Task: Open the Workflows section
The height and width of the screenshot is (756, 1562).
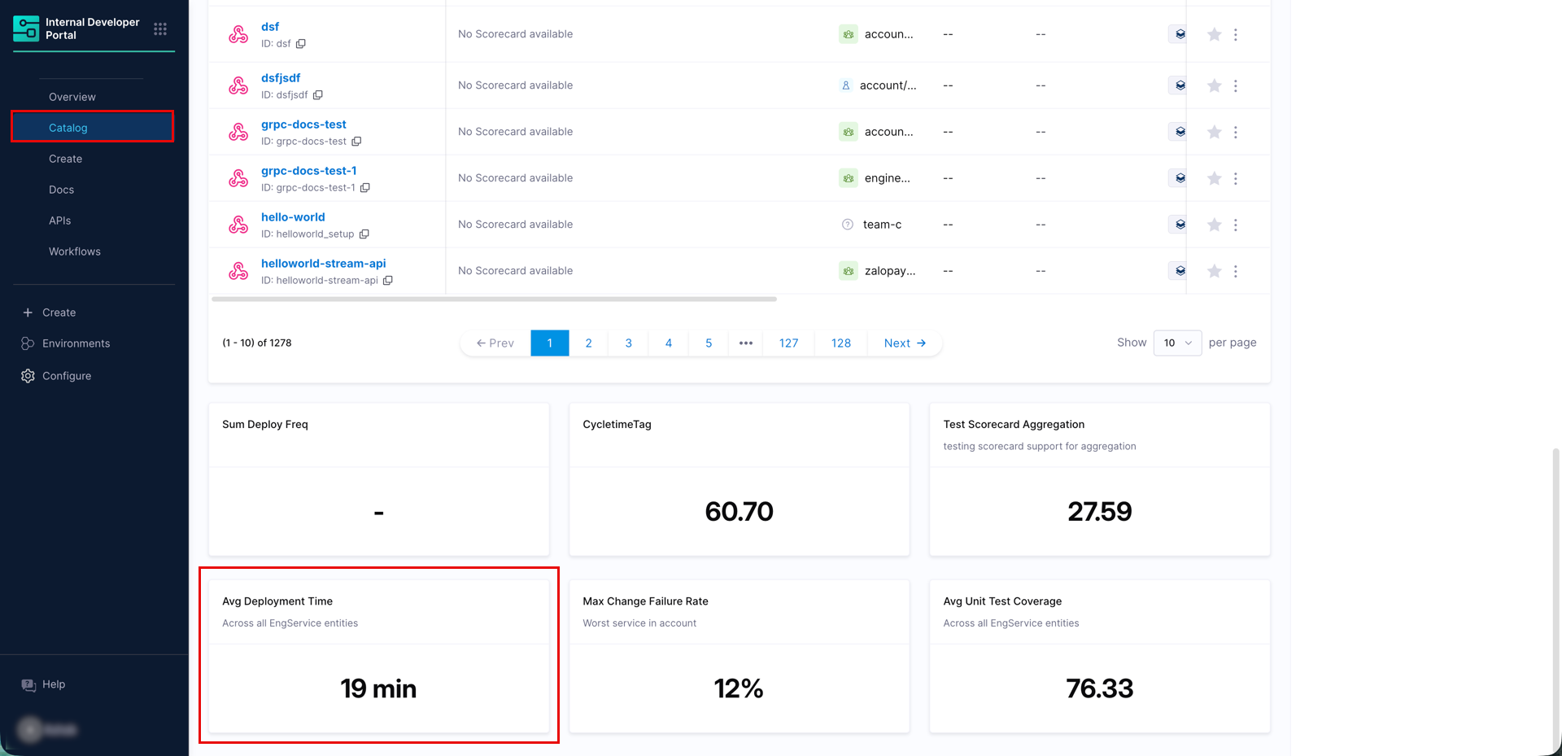Action: (x=74, y=251)
